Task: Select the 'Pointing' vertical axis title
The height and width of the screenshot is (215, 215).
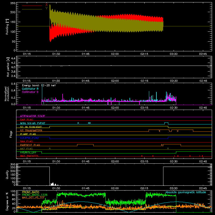Action: tap(7, 27)
